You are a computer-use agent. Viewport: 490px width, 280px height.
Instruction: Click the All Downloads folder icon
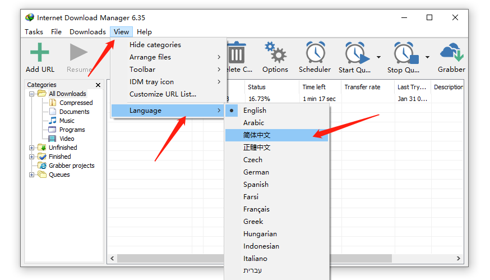[x=42, y=94]
